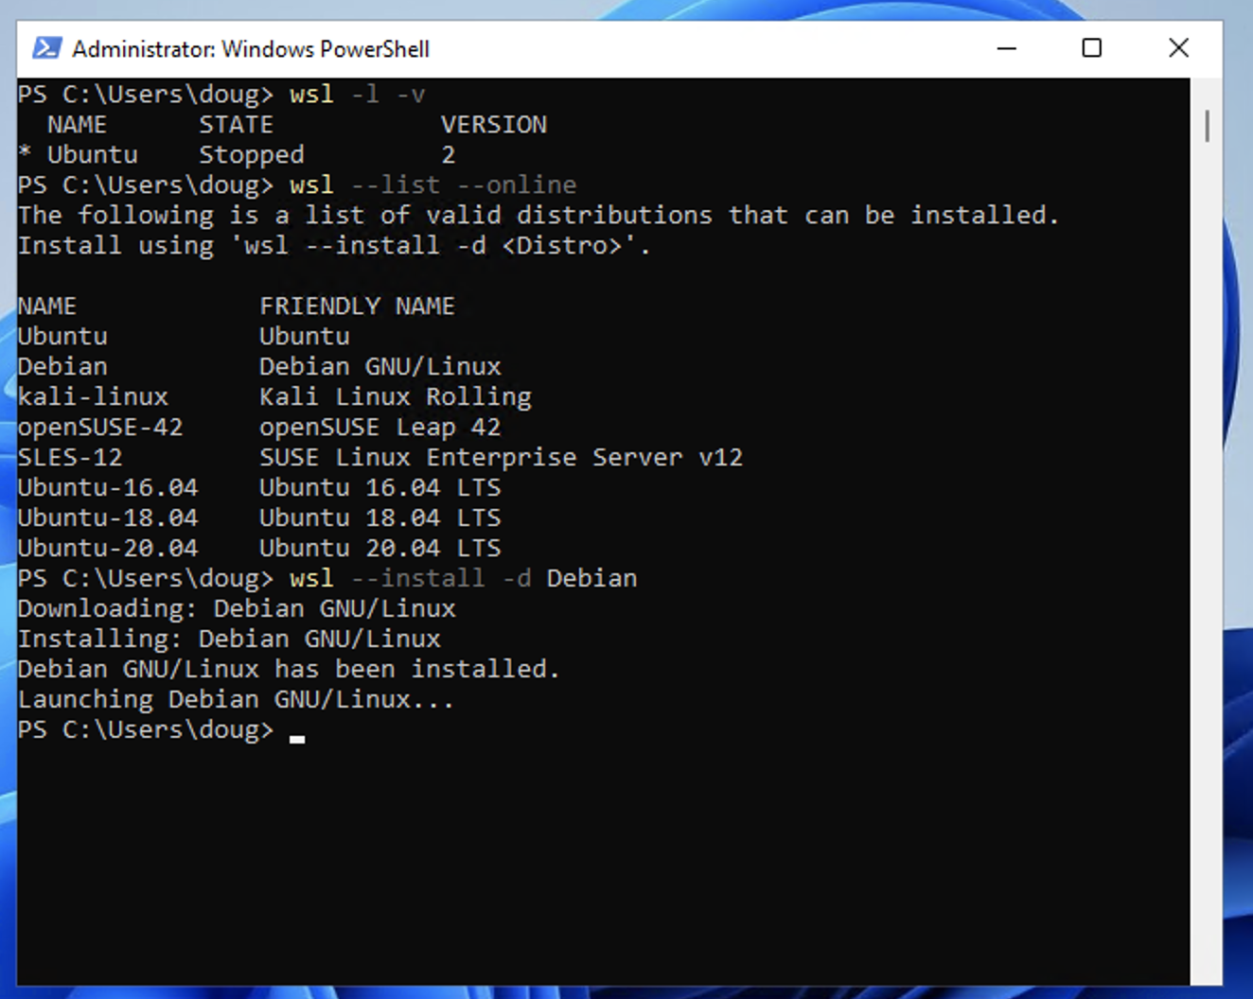Screen dimensions: 1253x999
Task: Click the Stopped state text for Ubuntu
Action: [x=250, y=154]
